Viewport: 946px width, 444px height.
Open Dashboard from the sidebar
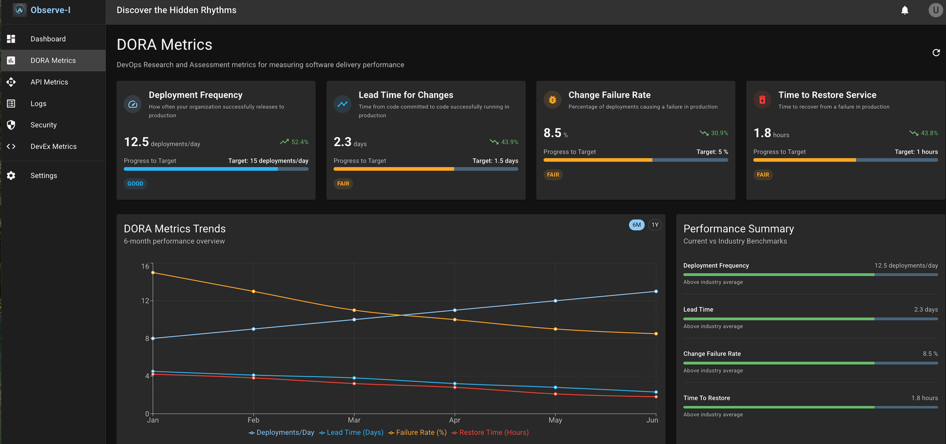(53, 39)
